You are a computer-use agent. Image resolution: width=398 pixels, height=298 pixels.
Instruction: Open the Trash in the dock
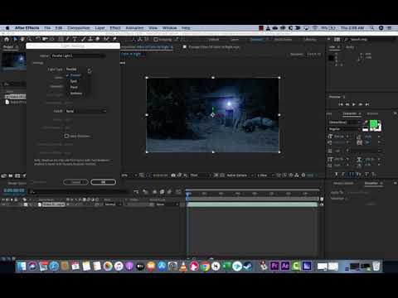pyautogui.click(x=376, y=267)
